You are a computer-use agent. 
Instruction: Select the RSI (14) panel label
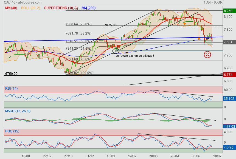tap(12, 89)
